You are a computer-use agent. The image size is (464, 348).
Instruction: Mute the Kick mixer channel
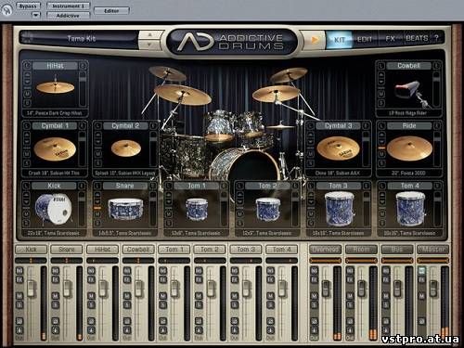click(19, 296)
